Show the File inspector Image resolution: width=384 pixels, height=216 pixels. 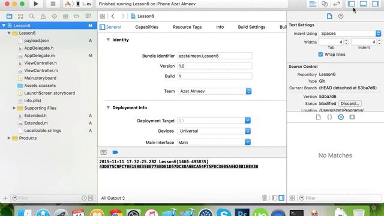click(329, 16)
